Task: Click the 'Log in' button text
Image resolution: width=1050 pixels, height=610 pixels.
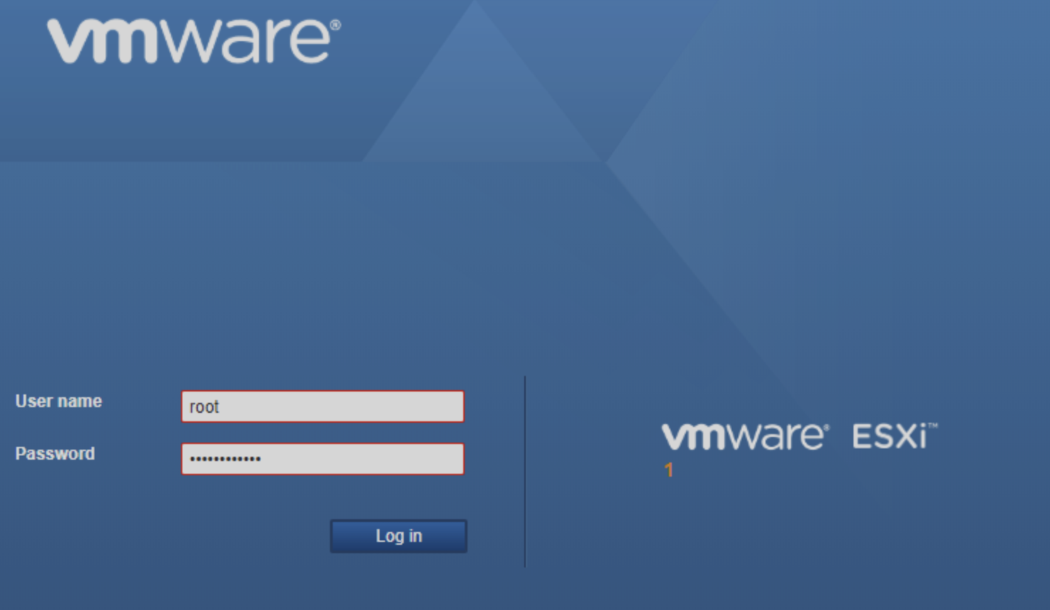Action: [398, 536]
